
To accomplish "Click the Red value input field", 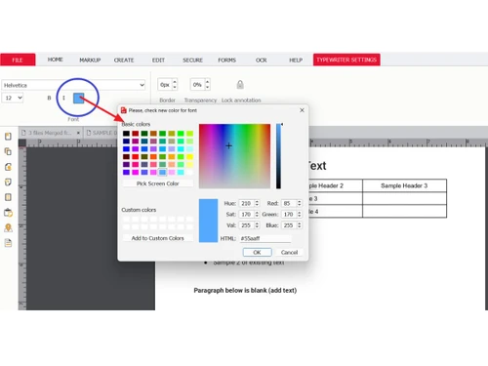I will click(x=289, y=203).
